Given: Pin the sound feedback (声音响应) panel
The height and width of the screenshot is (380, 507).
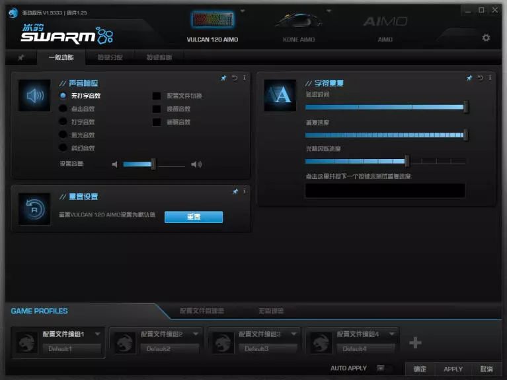Looking at the screenshot, I should [x=223, y=78].
